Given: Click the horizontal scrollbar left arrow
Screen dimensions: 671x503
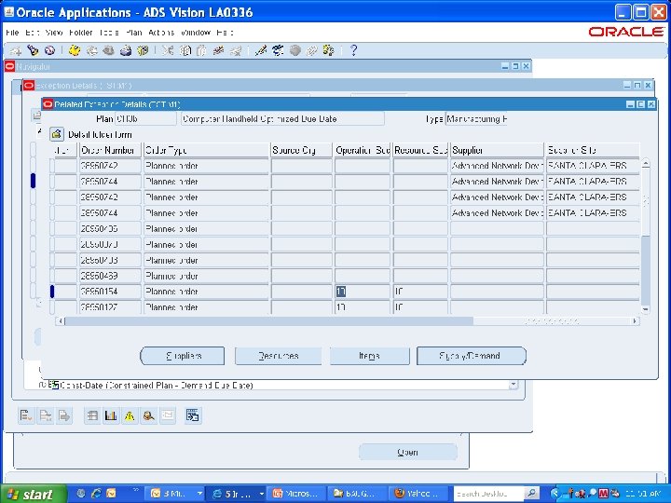Looking at the screenshot, I should point(61,320).
